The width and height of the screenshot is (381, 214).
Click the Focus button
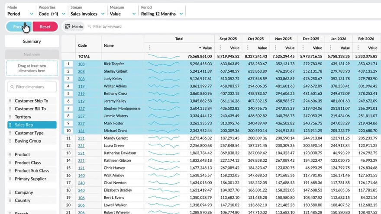point(19,27)
